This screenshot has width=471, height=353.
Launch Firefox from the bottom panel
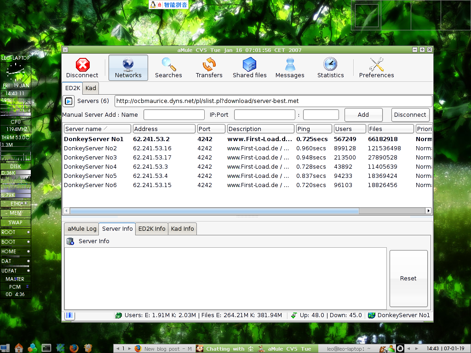point(74,348)
